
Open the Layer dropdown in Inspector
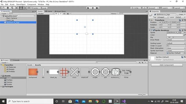pos(180,17)
